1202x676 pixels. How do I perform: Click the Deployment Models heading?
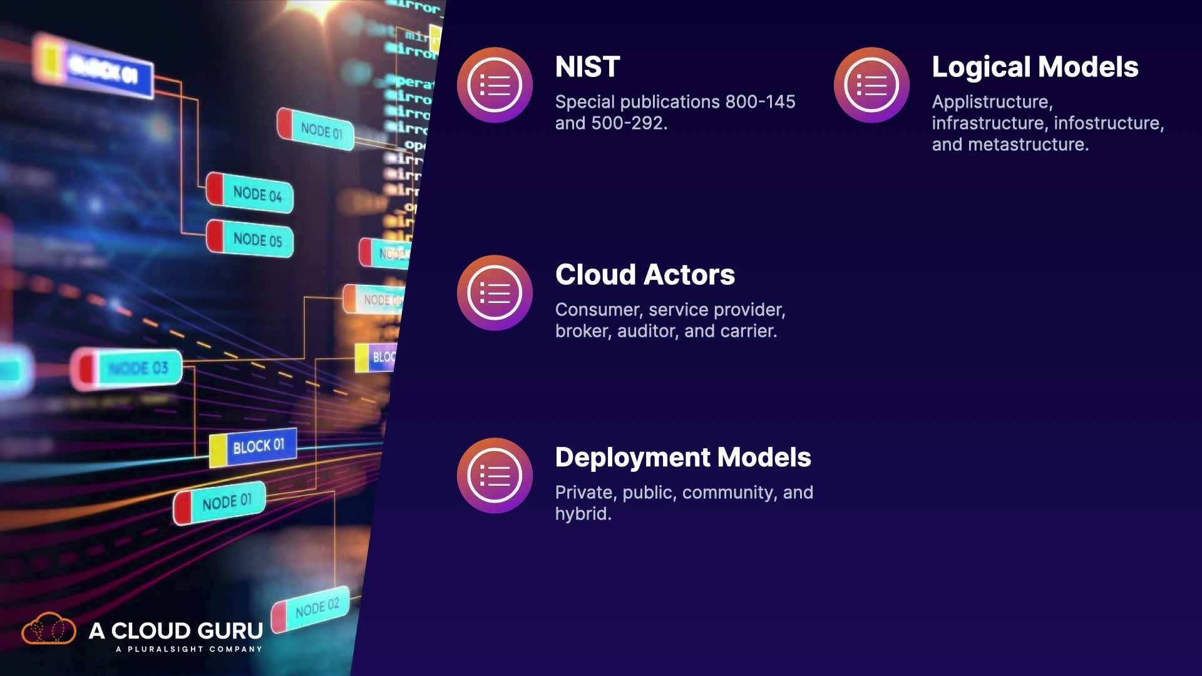(x=682, y=458)
